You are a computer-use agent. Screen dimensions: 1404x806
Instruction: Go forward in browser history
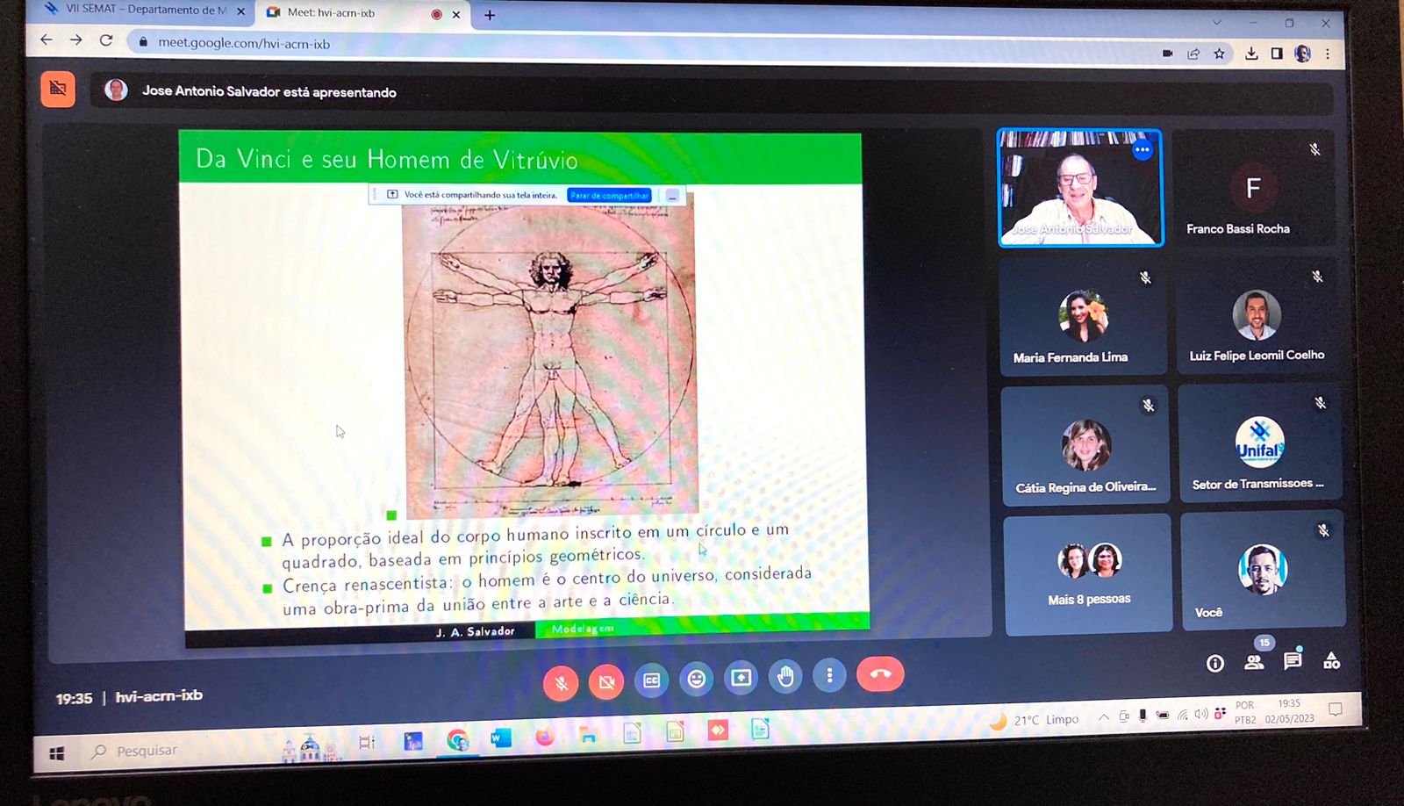click(x=76, y=40)
